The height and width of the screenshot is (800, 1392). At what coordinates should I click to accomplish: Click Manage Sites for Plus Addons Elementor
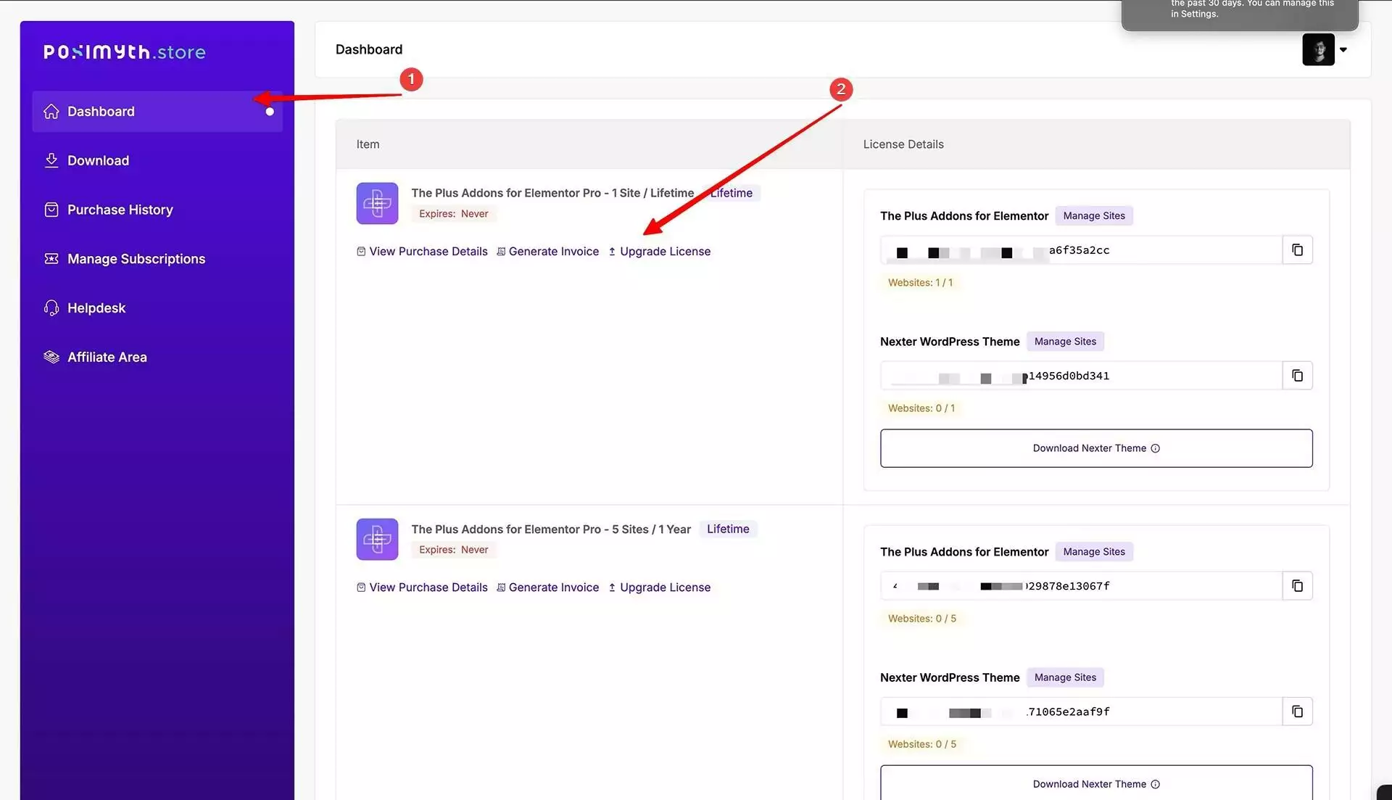1094,215
